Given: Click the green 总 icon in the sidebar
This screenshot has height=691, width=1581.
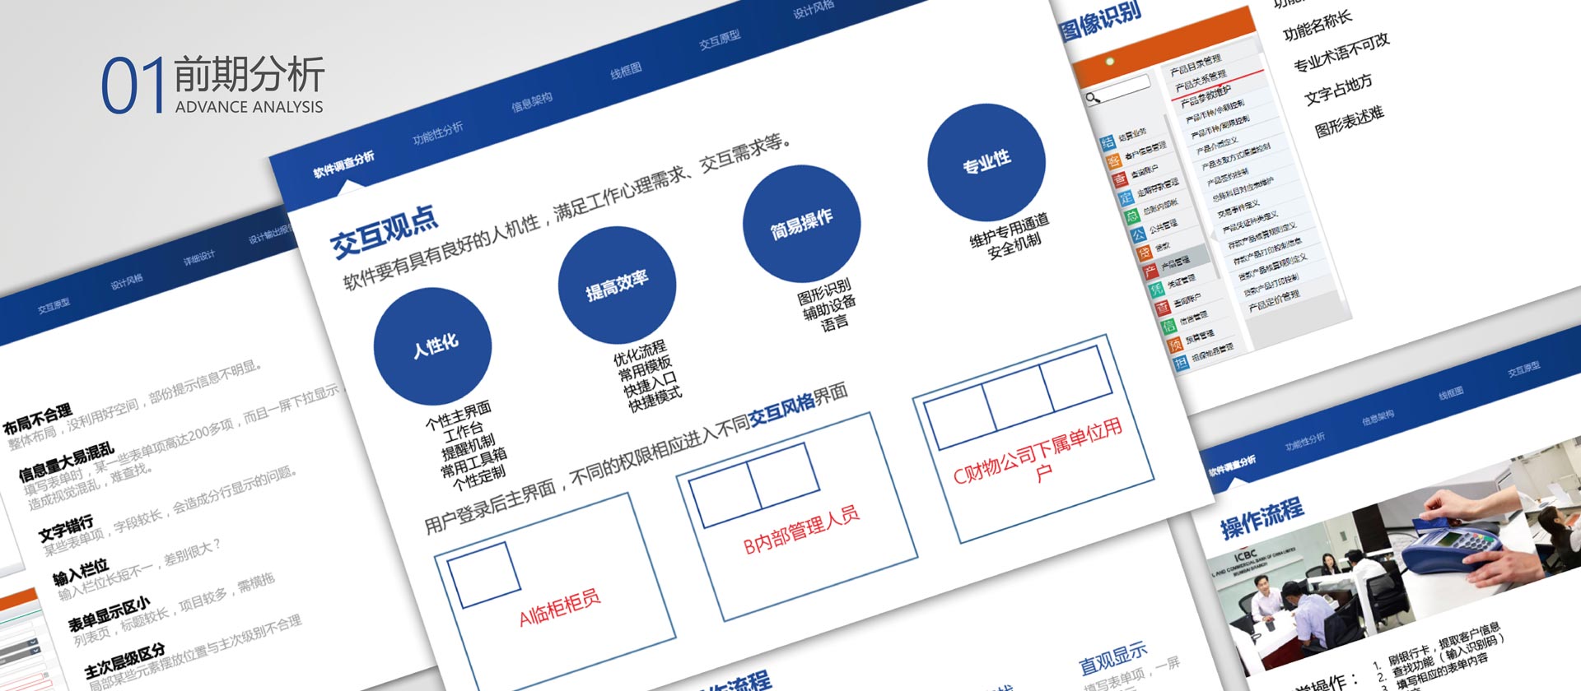Looking at the screenshot, I should (1132, 216).
